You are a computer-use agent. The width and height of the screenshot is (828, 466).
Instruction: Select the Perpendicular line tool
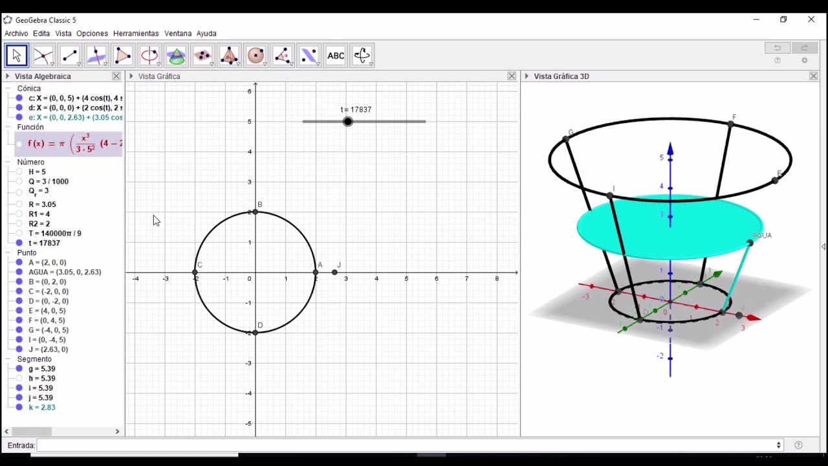(96, 56)
